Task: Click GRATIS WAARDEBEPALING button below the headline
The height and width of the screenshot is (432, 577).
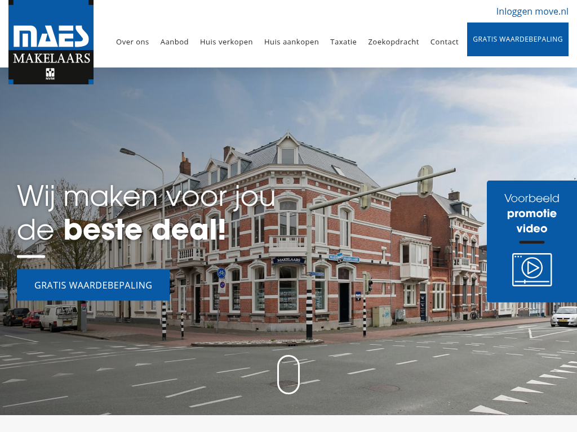Action: coord(93,285)
